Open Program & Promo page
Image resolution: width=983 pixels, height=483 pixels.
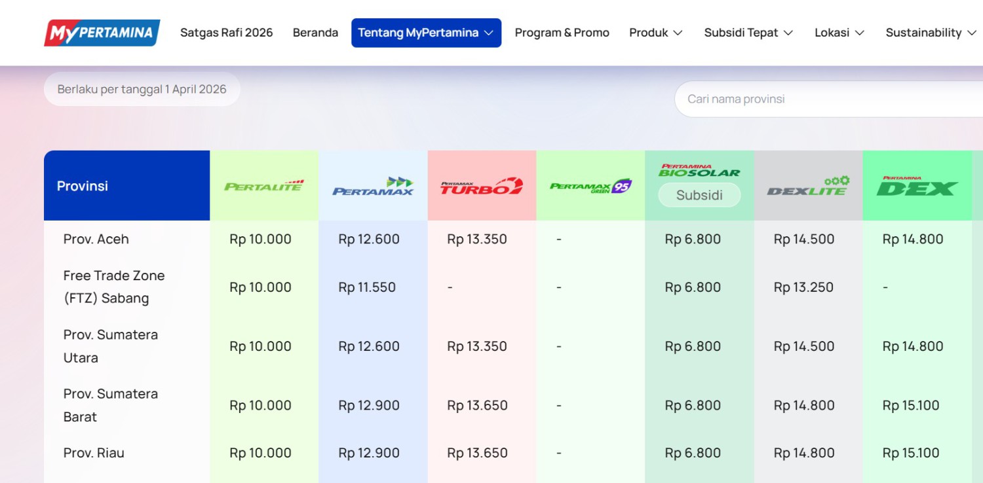(562, 33)
